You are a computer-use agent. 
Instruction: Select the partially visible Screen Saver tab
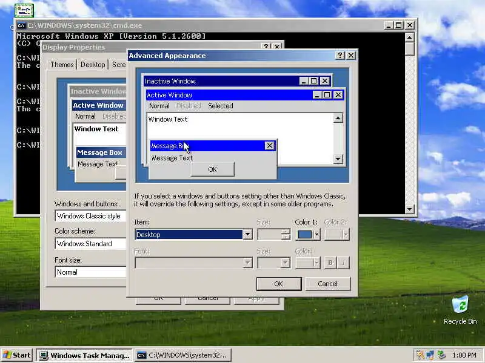click(118, 65)
